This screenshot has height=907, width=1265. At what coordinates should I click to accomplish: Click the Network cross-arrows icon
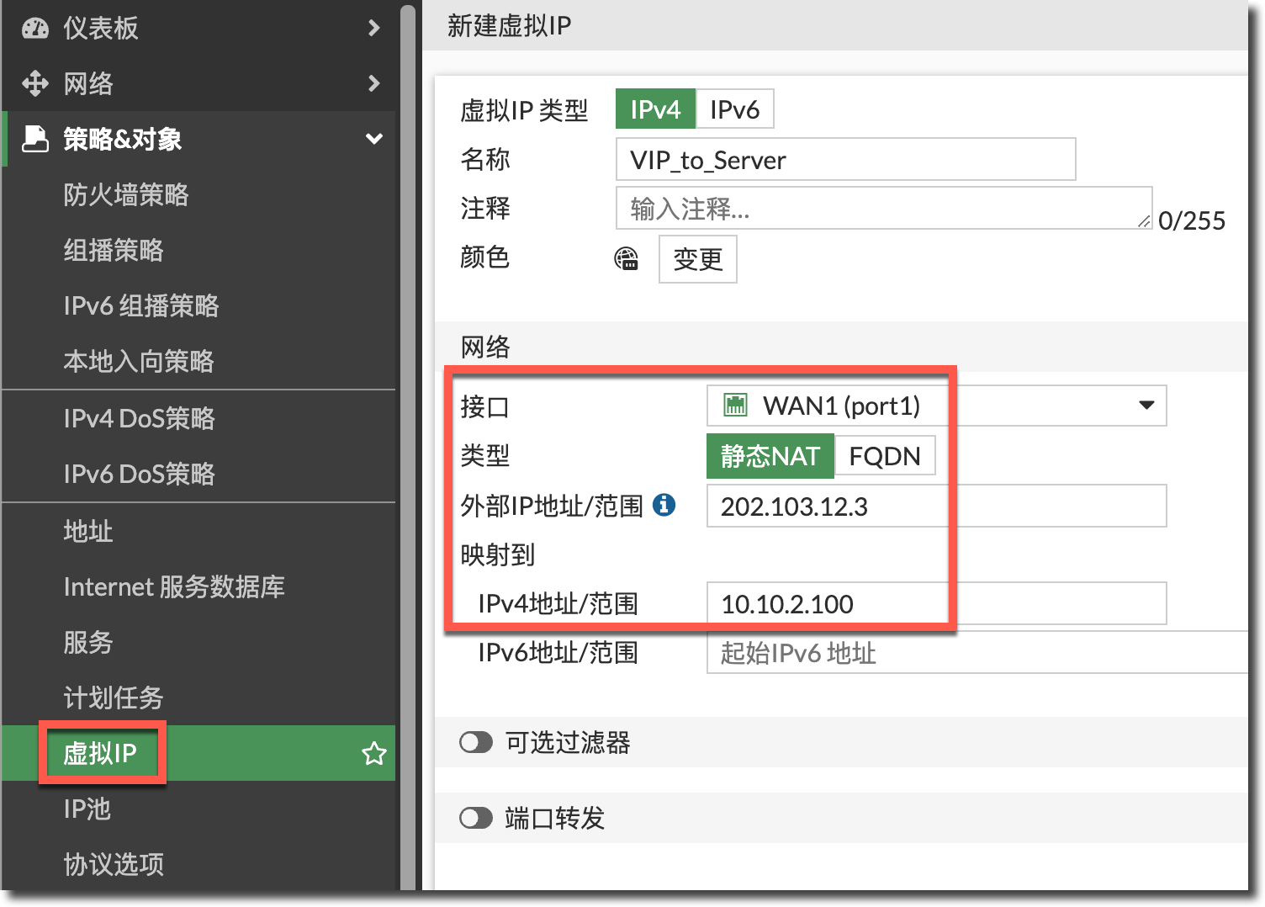[35, 83]
